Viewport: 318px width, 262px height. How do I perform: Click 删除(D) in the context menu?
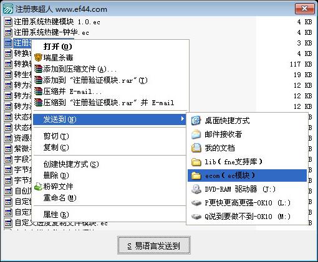pos(56,175)
